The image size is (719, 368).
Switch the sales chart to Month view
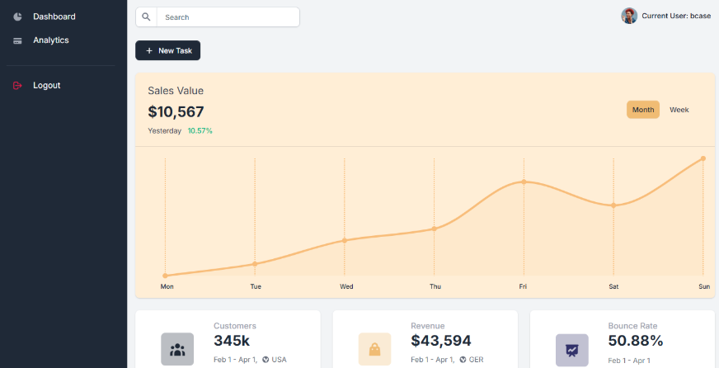point(643,110)
